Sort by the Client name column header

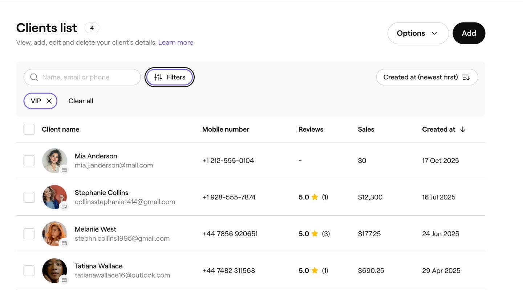point(60,129)
